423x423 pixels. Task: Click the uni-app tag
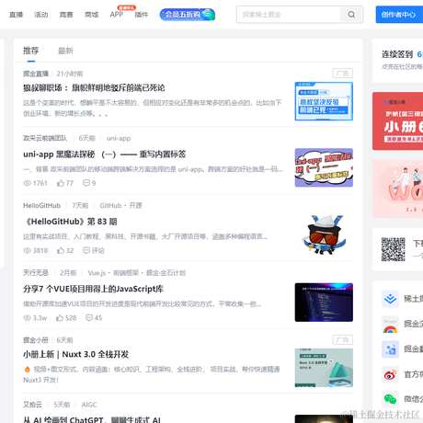(119, 138)
